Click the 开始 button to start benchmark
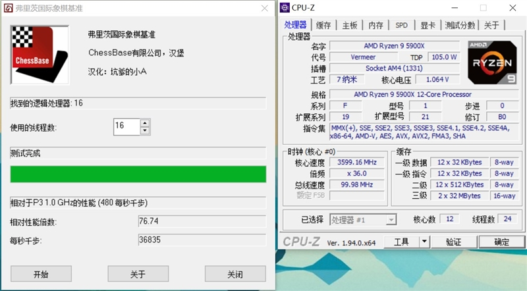Image resolution: width=527 pixels, height=291 pixels. tap(41, 274)
